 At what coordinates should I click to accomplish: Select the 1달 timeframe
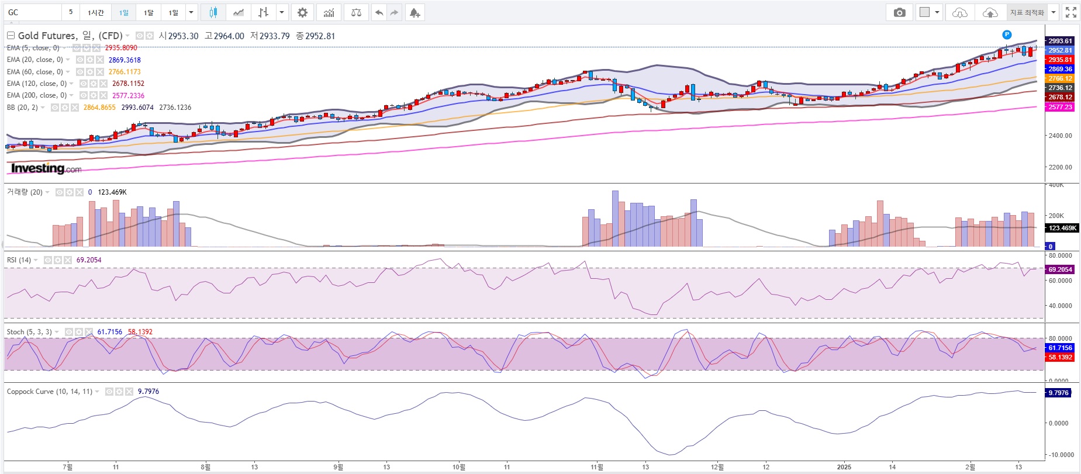click(x=148, y=12)
